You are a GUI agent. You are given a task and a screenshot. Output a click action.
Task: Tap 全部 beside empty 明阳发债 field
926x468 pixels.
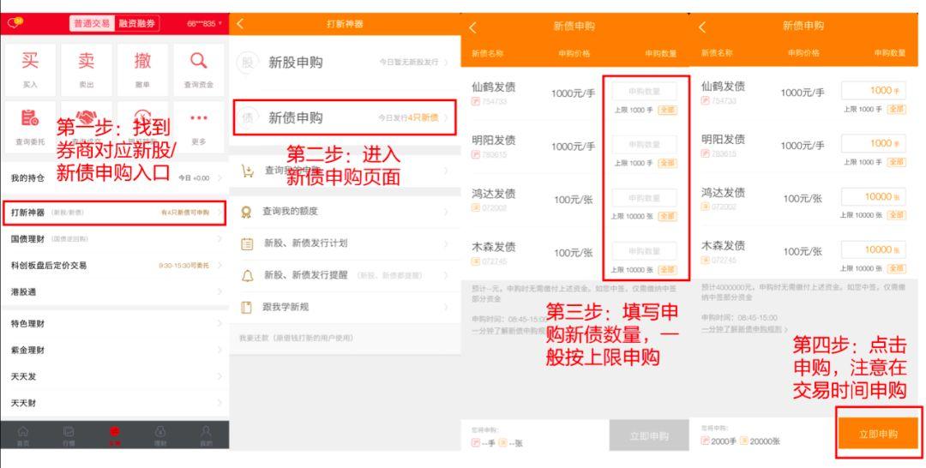(x=667, y=163)
